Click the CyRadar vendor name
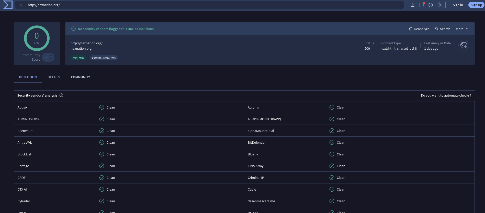485x213 pixels. coord(24,201)
